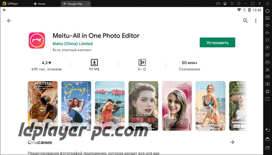Close the Google Play tab
This screenshot has height=155, width=272.
click(x=88, y=4)
